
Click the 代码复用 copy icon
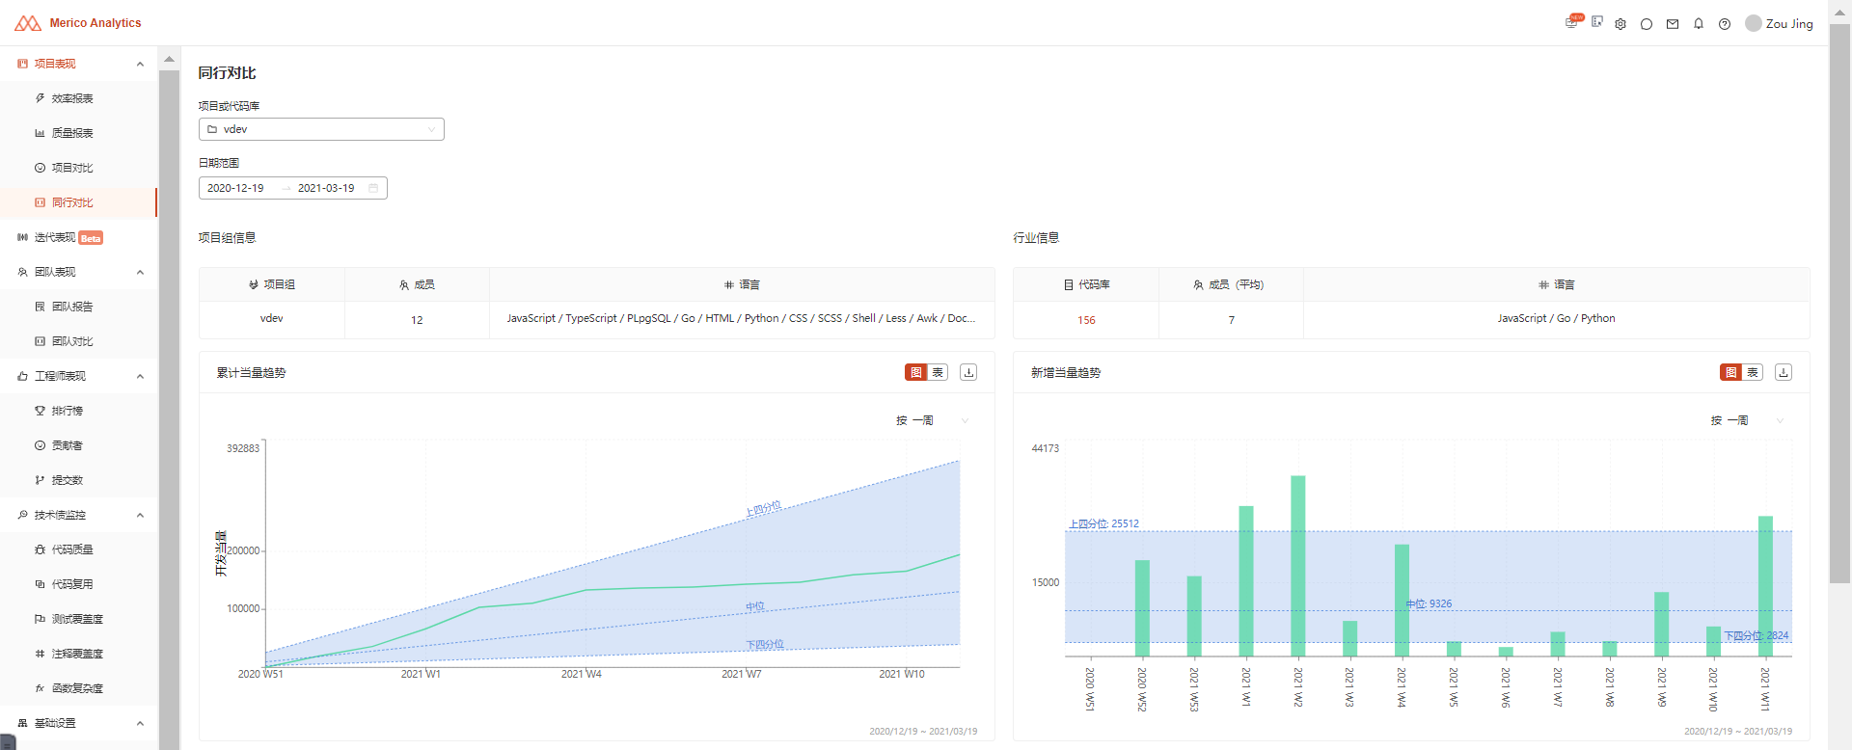click(x=40, y=584)
